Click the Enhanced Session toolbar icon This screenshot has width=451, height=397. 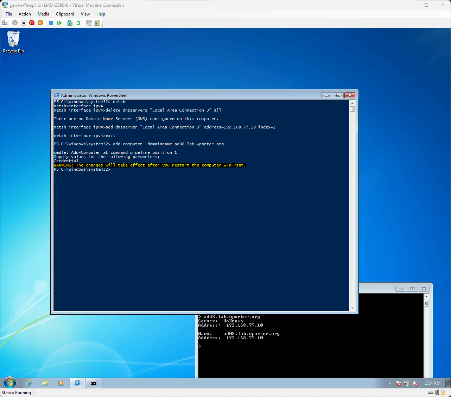point(89,23)
